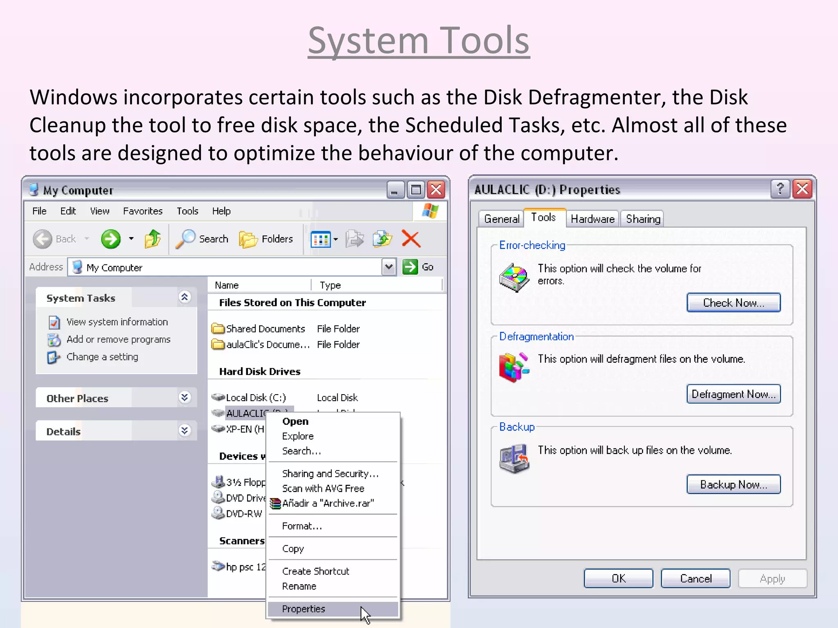The height and width of the screenshot is (628, 838).
Task: Click the Change a setting icon
Action: (54, 357)
